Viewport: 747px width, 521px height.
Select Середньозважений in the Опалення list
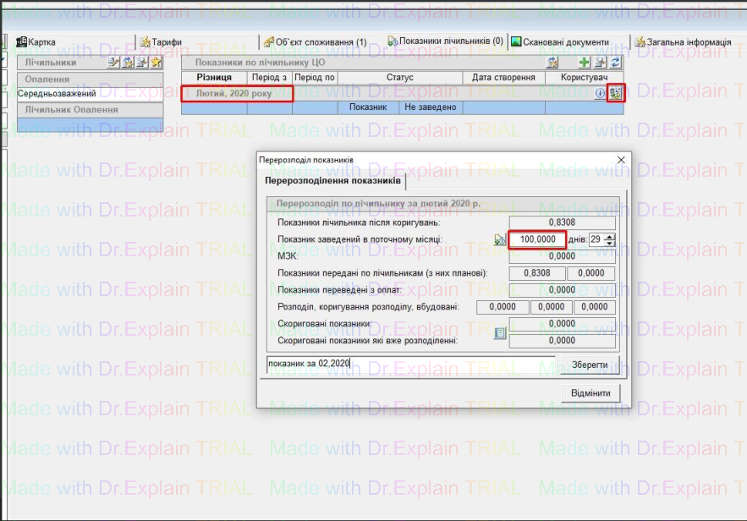58,93
